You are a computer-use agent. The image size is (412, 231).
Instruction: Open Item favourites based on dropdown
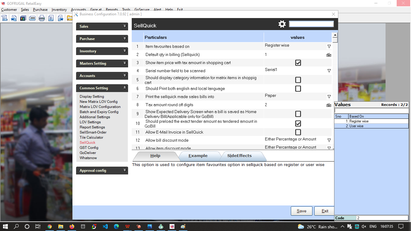(x=329, y=46)
